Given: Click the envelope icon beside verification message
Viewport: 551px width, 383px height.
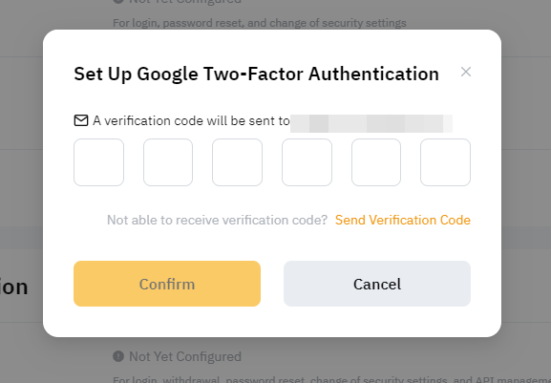Looking at the screenshot, I should pos(81,120).
